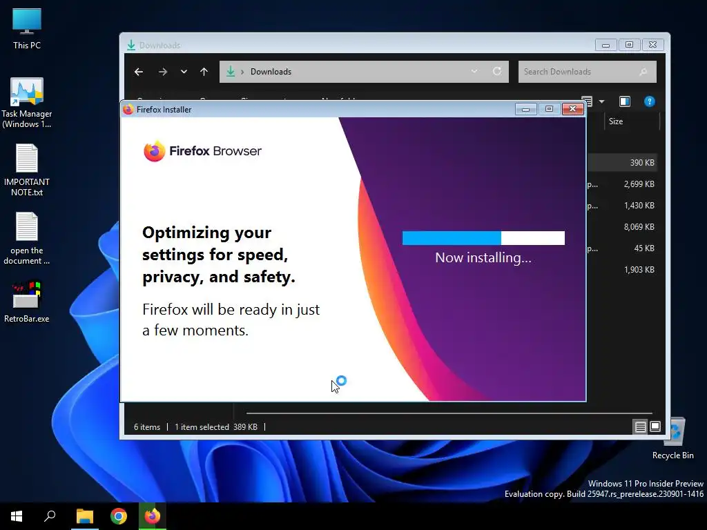Switch Explorer to details view

(640, 426)
